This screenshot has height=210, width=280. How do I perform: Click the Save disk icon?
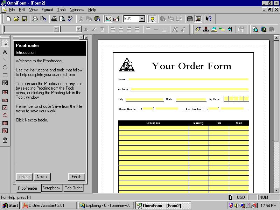point(24,19)
